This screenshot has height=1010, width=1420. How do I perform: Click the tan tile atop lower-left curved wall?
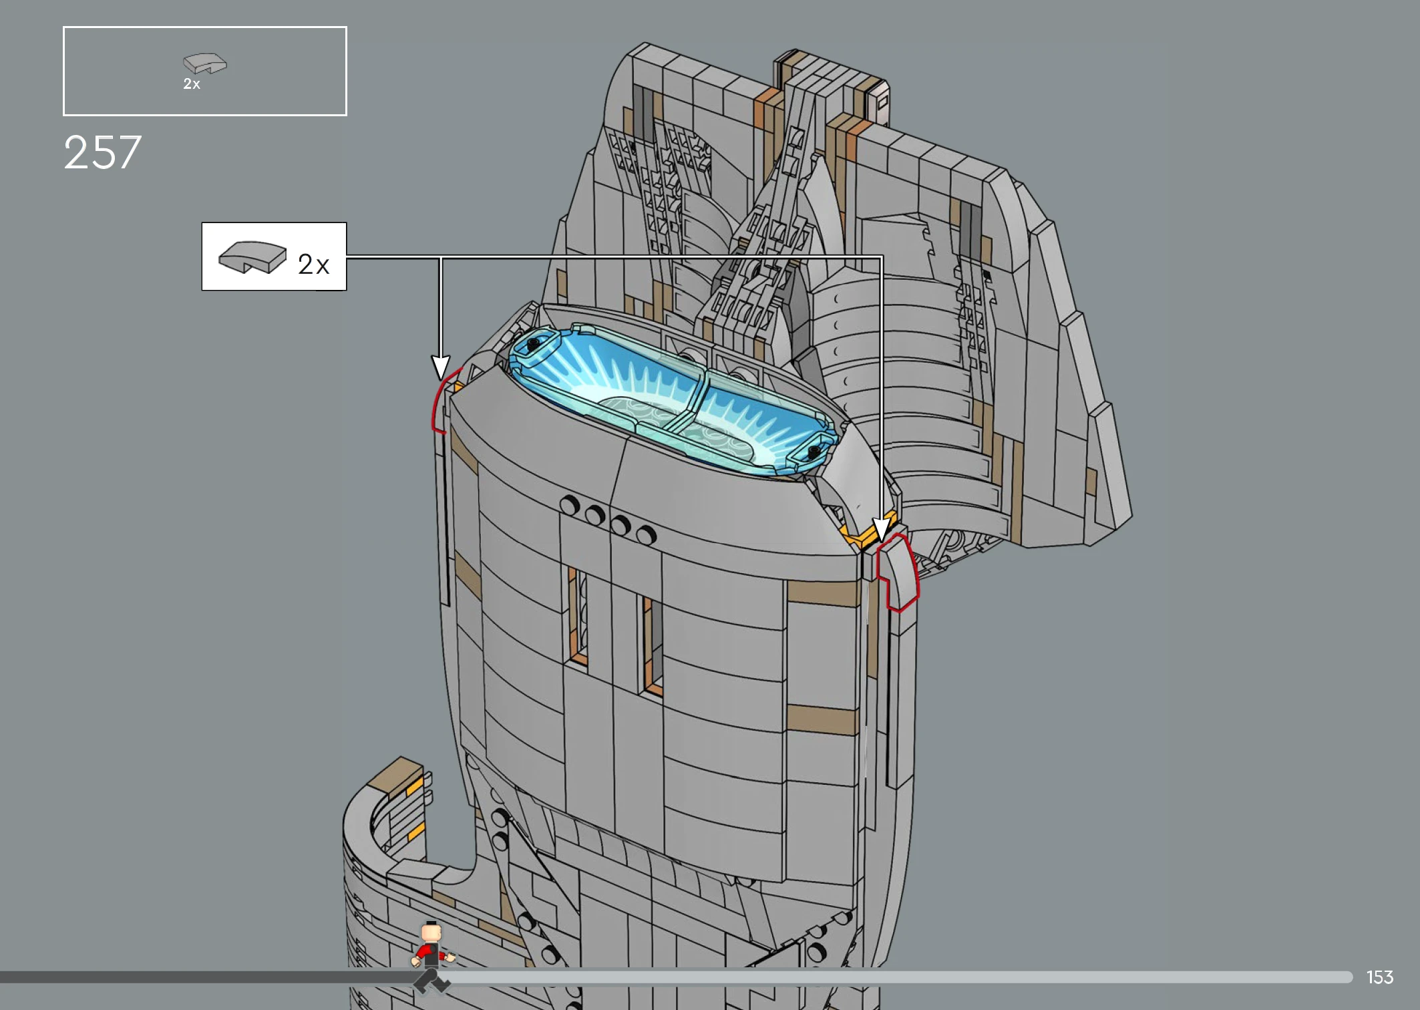(394, 775)
